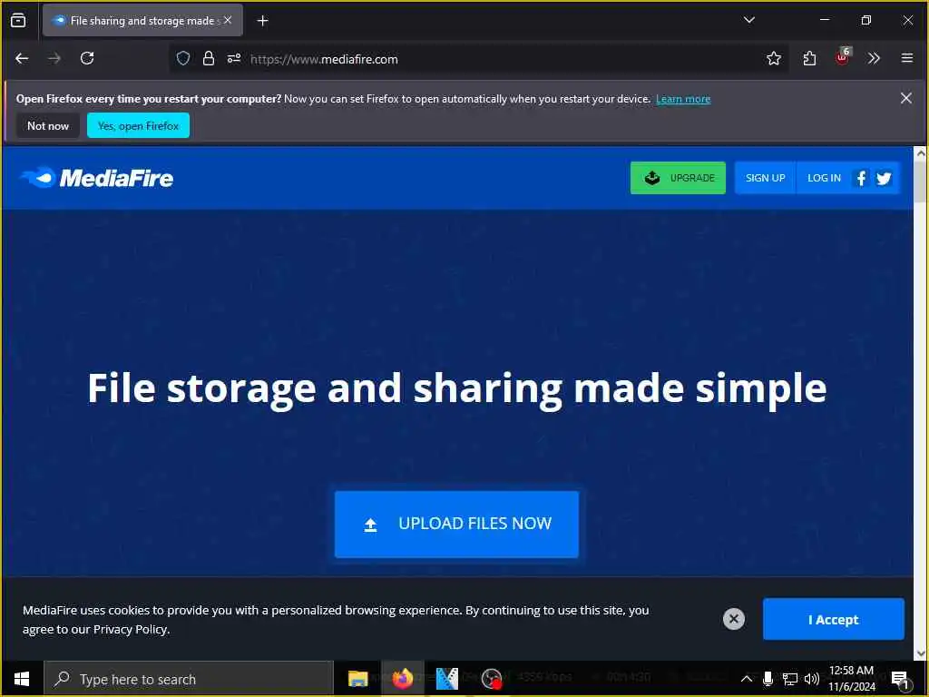The width and height of the screenshot is (929, 697).
Task: Go back using the browser back arrow
Action: [x=22, y=58]
